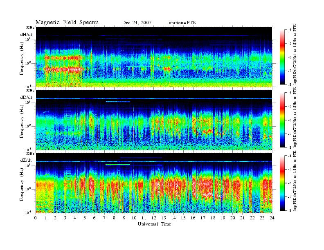
Task: Click the "32Hz" label of dD/dt panel
Action: (x=30, y=90)
